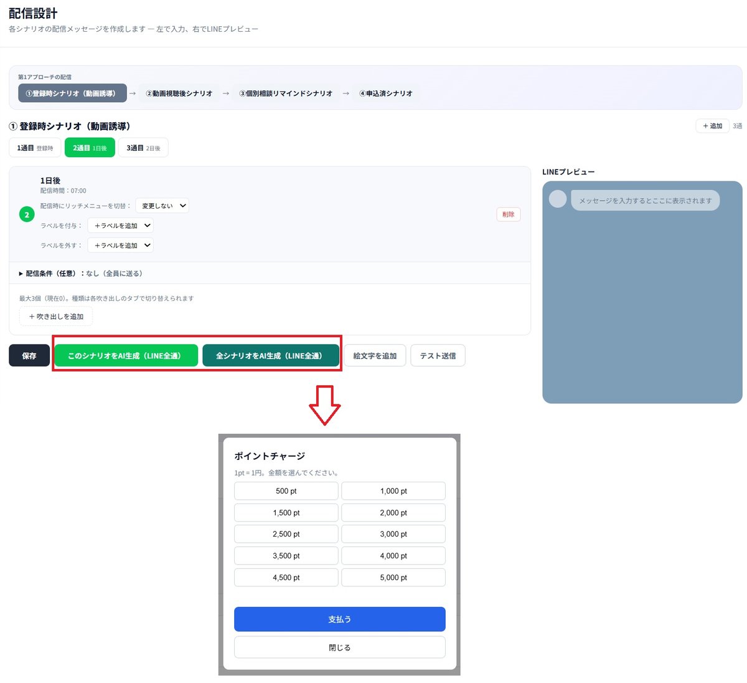
Task: Click the preview message bubble placeholder
Action: coord(645,201)
